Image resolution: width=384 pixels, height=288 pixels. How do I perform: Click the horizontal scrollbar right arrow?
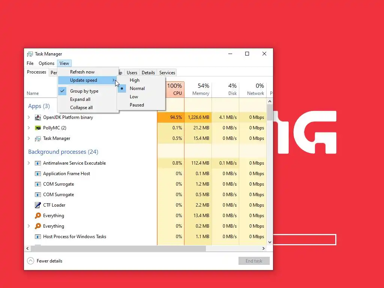(x=264, y=248)
